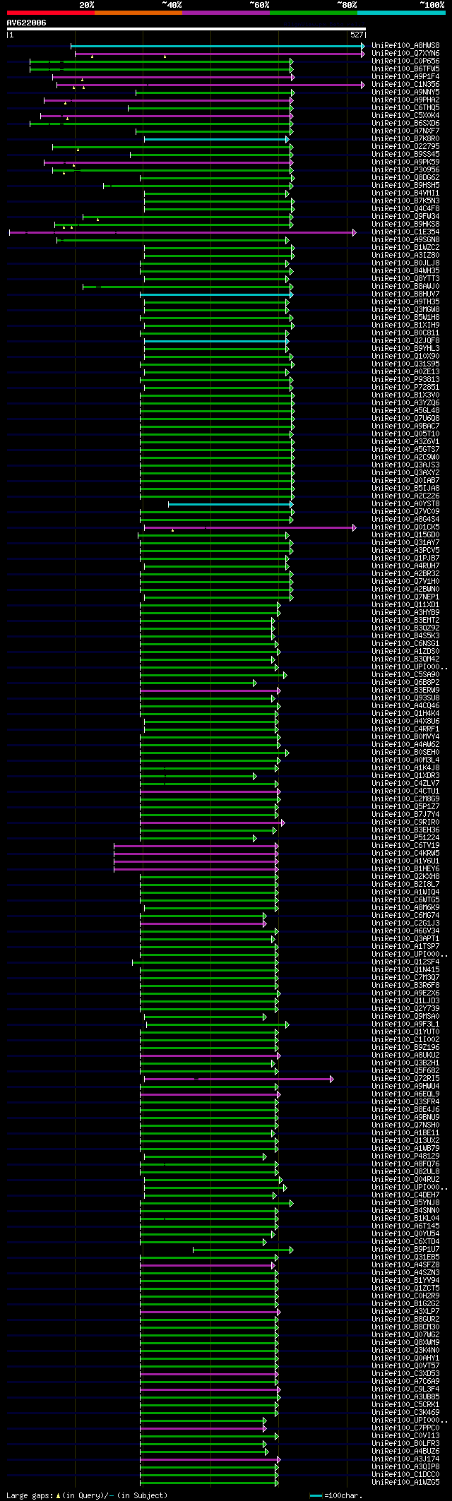Screen dimensions: 452x1501
Task: Open the UniRef100_A8HWS8 hit label
Action: [x=405, y=46]
